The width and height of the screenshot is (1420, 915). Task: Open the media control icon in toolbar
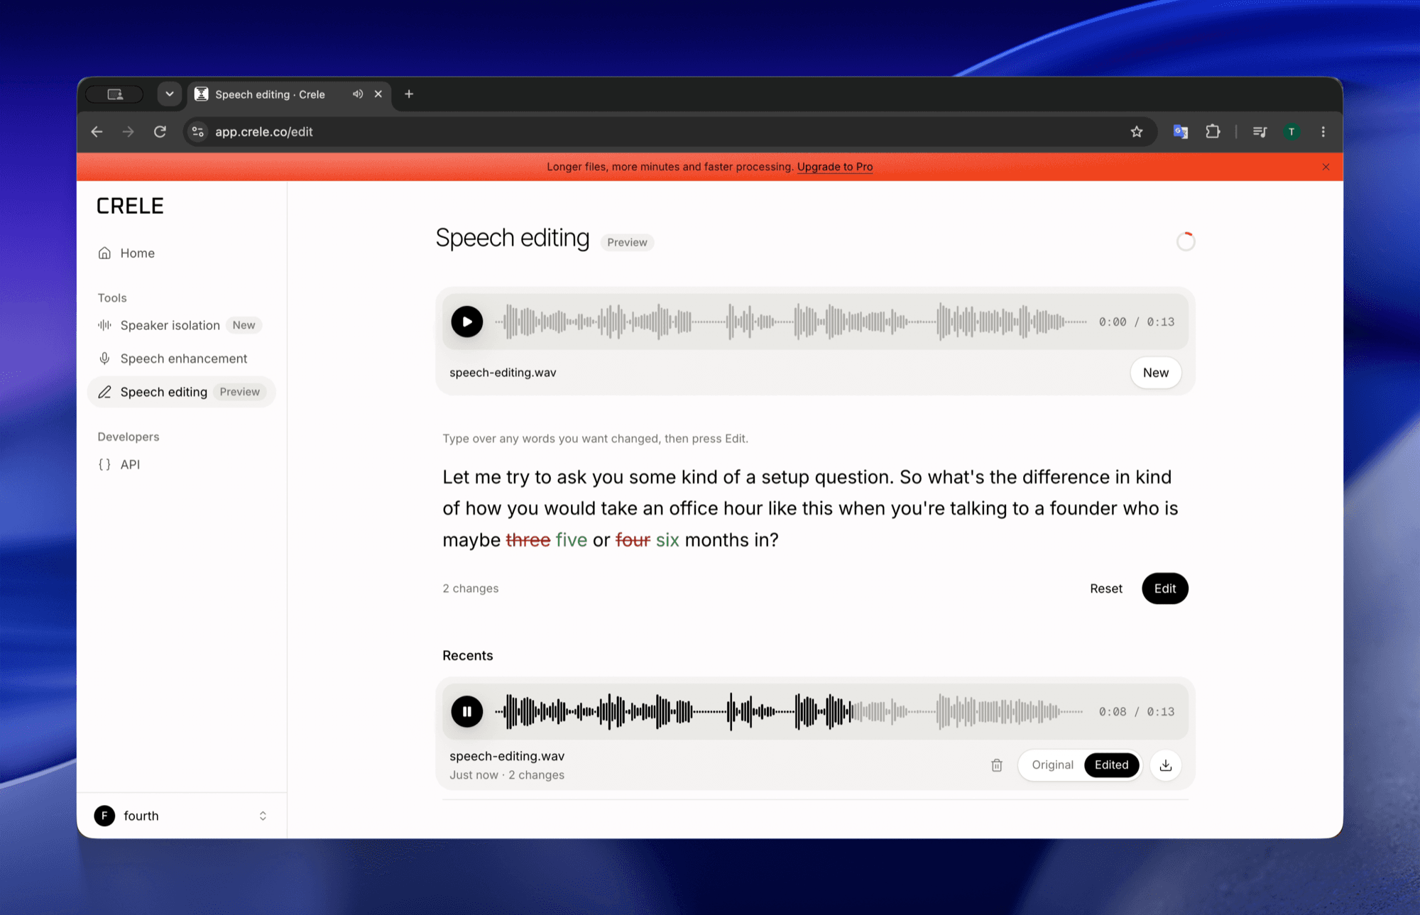tap(1260, 131)
